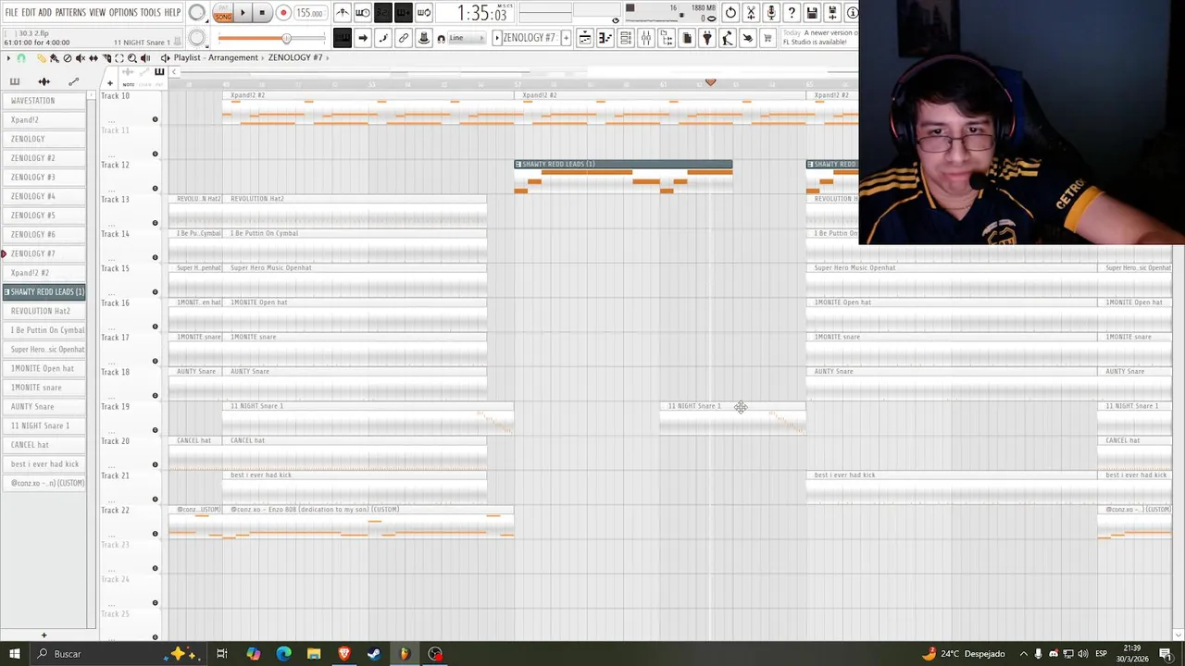Open the plugin database funnel icon

point(706,38)
